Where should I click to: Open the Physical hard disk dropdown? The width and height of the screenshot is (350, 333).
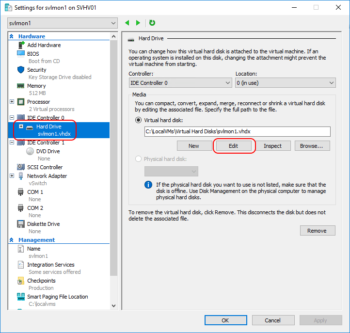[x=171, y=172]
